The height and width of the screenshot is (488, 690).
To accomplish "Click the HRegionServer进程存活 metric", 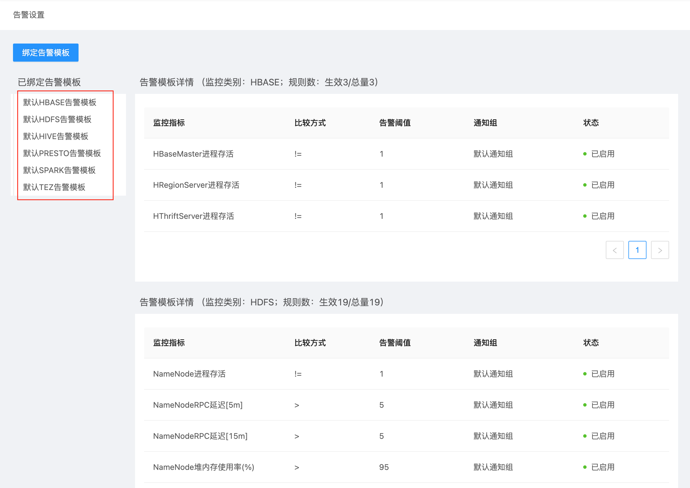I will [196, 185].
